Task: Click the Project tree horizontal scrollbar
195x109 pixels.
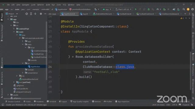Action: [x=22, y=99]
